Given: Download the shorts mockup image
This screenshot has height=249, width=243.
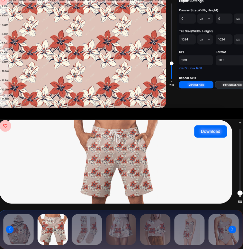Looking at the screenshot, I should 211,132.
